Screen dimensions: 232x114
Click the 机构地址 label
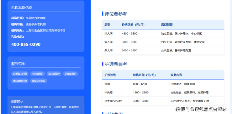(18, 31)
